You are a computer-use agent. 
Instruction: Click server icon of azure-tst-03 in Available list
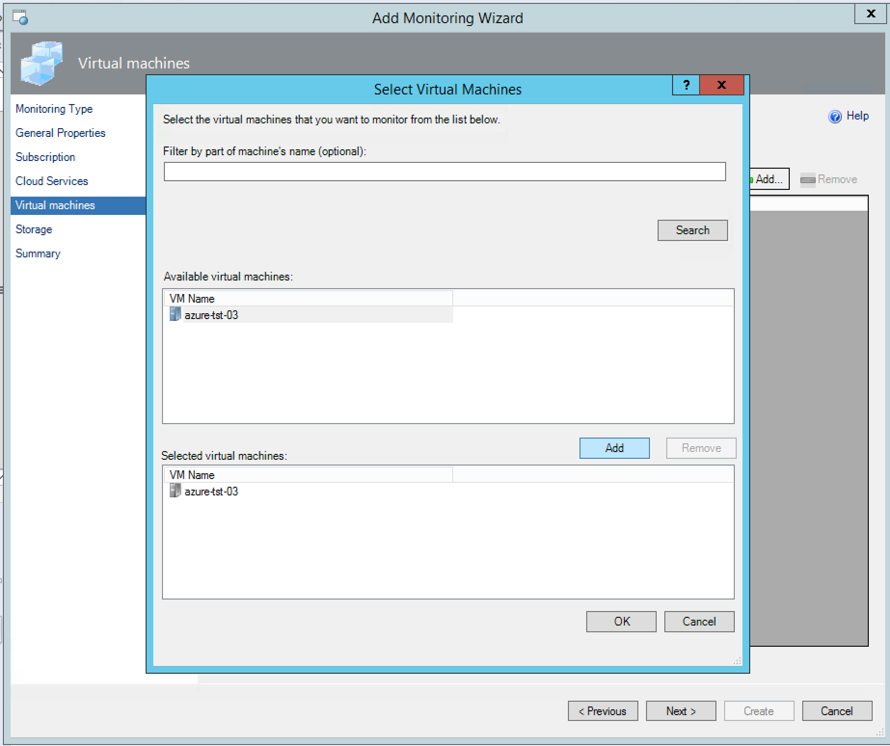point(175,315)
